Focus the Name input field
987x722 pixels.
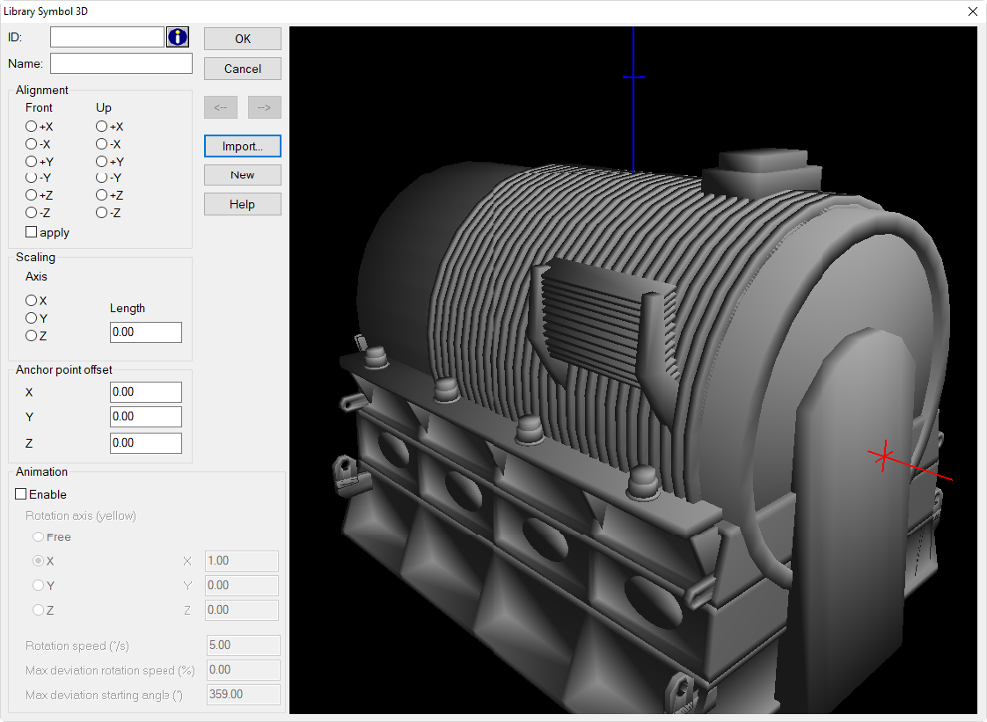(121, 63)
